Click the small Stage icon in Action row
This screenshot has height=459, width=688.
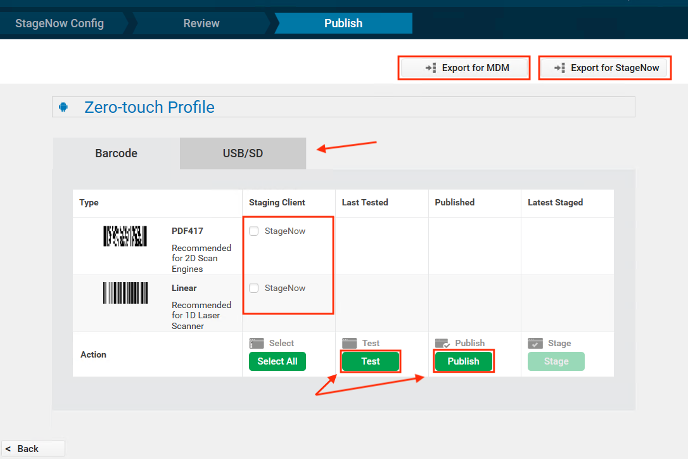tap(535, 343)
